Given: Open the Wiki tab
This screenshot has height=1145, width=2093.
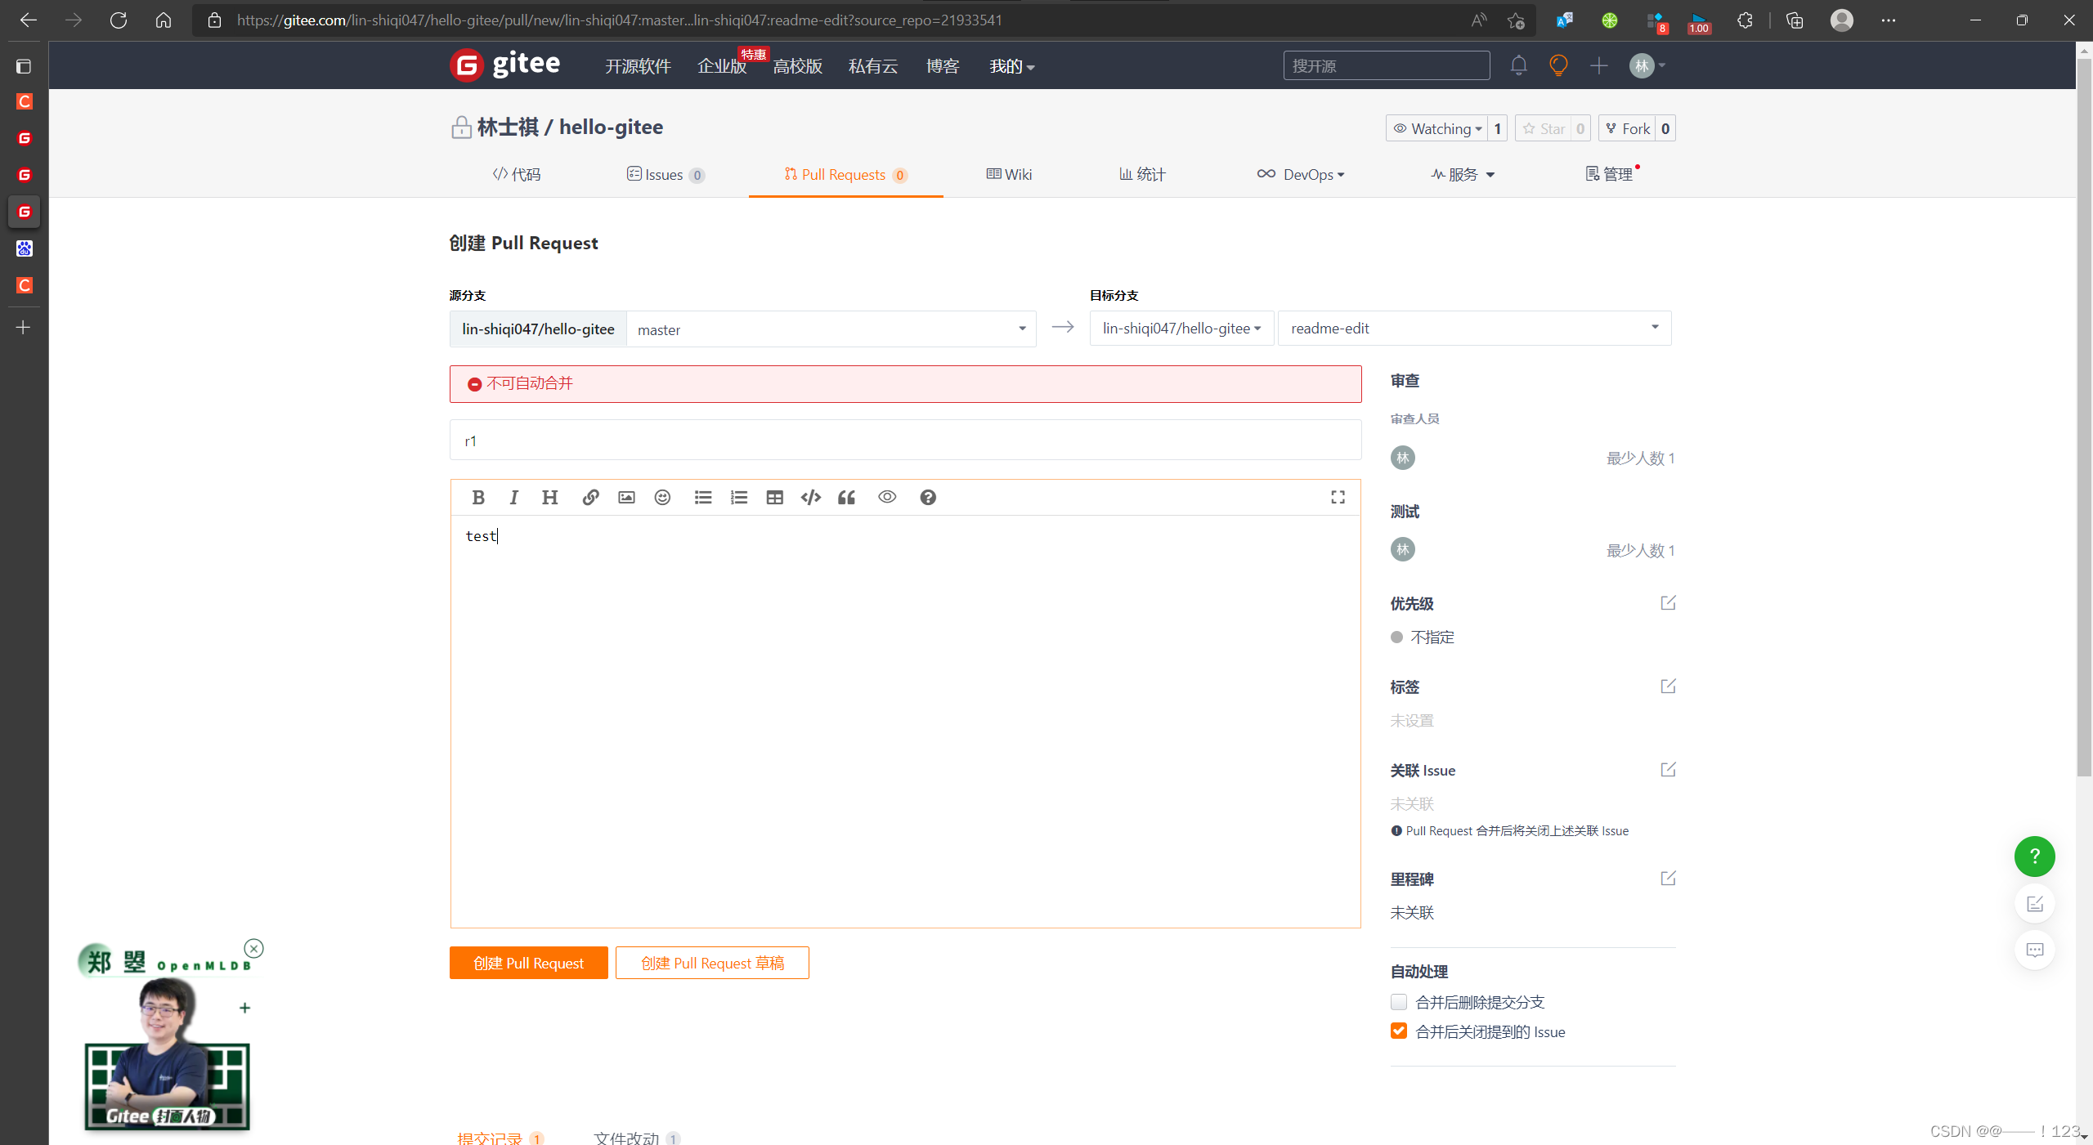Looking at the screenshot, I should [x=1009, y=174].
